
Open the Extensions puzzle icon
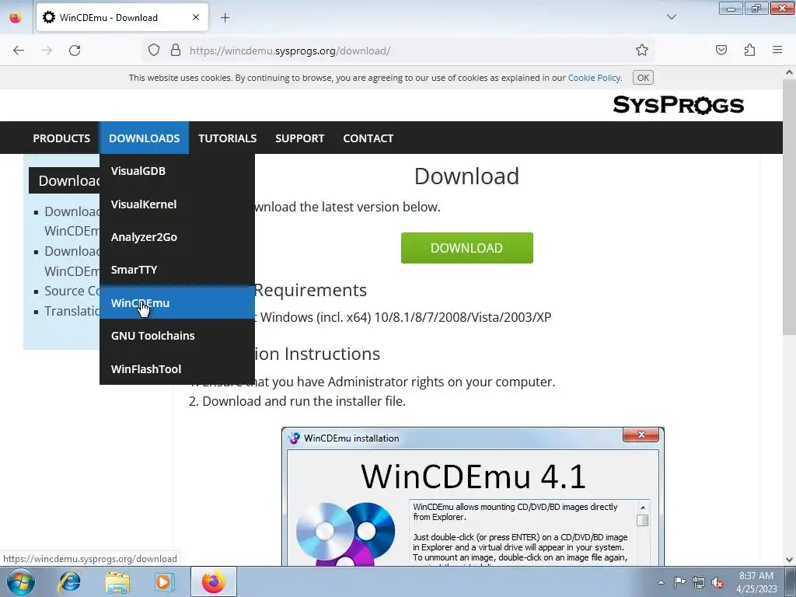tap(749, 50)
